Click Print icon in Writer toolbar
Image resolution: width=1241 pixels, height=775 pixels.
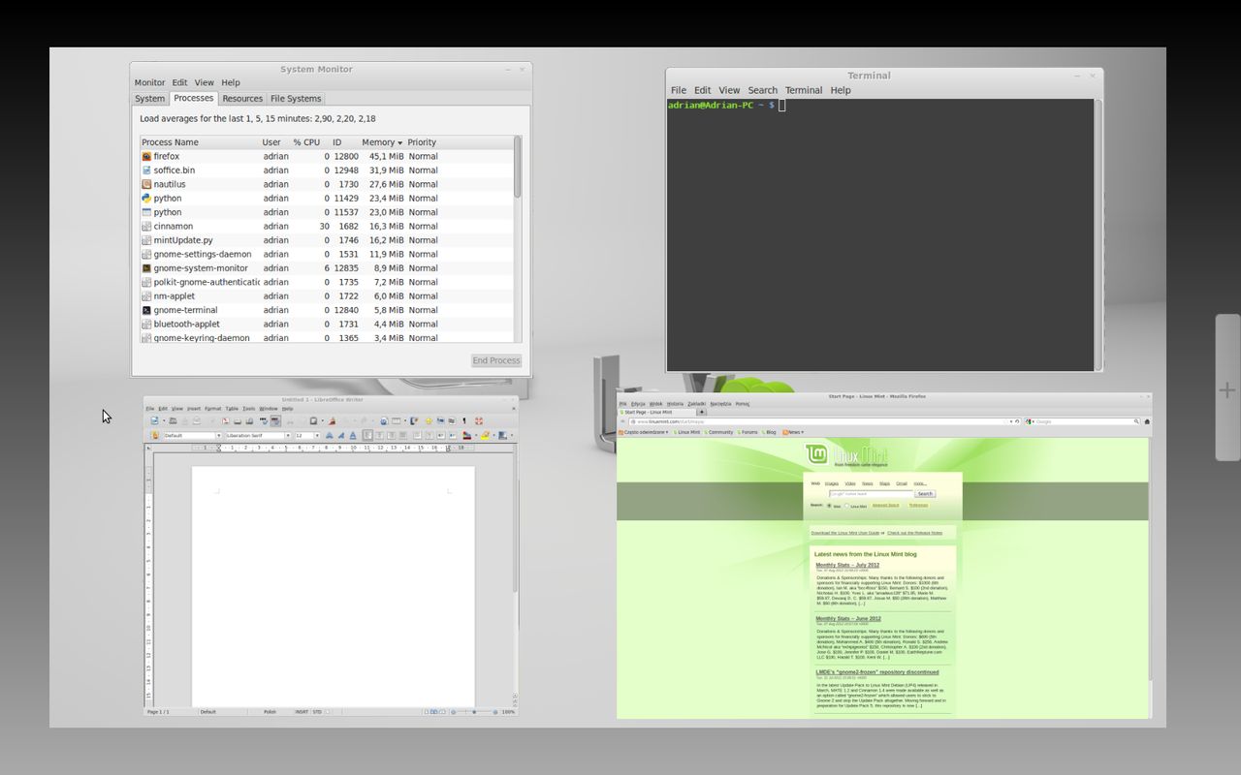pos(238,420)
